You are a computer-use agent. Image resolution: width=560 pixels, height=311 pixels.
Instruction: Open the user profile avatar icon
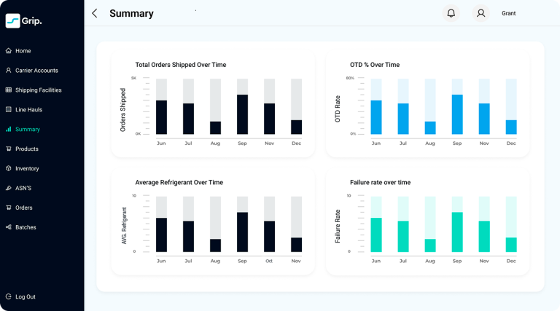point(481,13)
